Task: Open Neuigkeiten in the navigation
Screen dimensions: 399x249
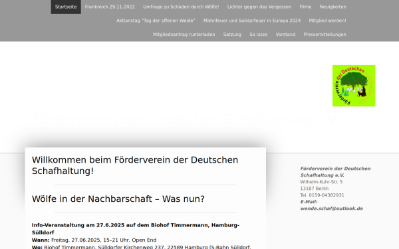Action: 333,7
